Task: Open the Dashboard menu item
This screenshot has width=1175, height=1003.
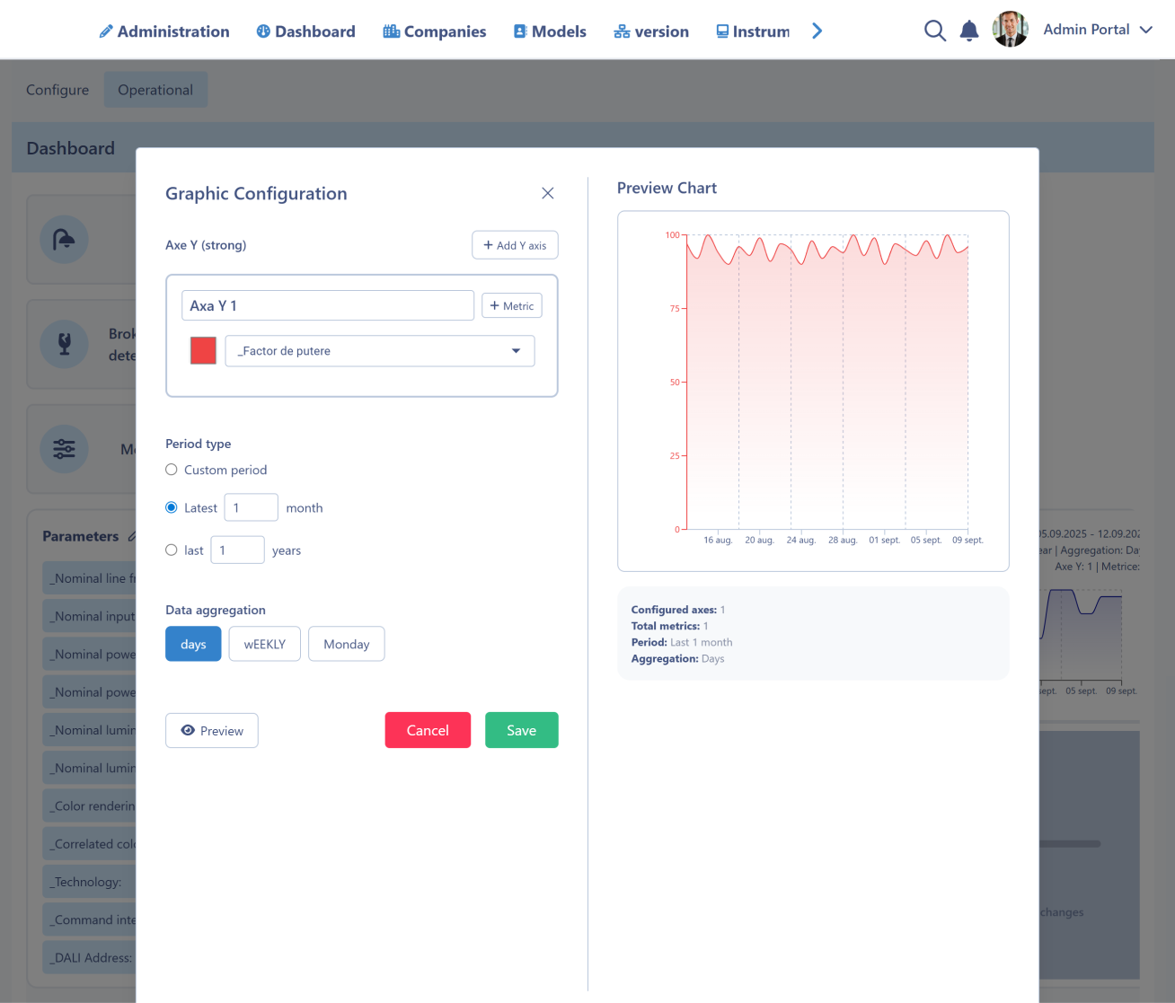Action: [305, 31]
